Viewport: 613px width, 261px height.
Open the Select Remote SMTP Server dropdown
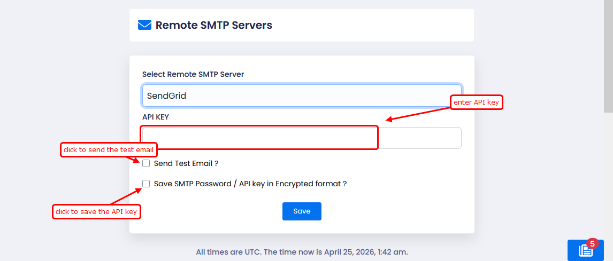click(302, 96)
